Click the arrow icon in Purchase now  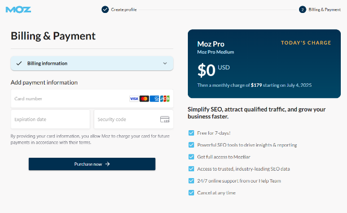click(108, 164)
